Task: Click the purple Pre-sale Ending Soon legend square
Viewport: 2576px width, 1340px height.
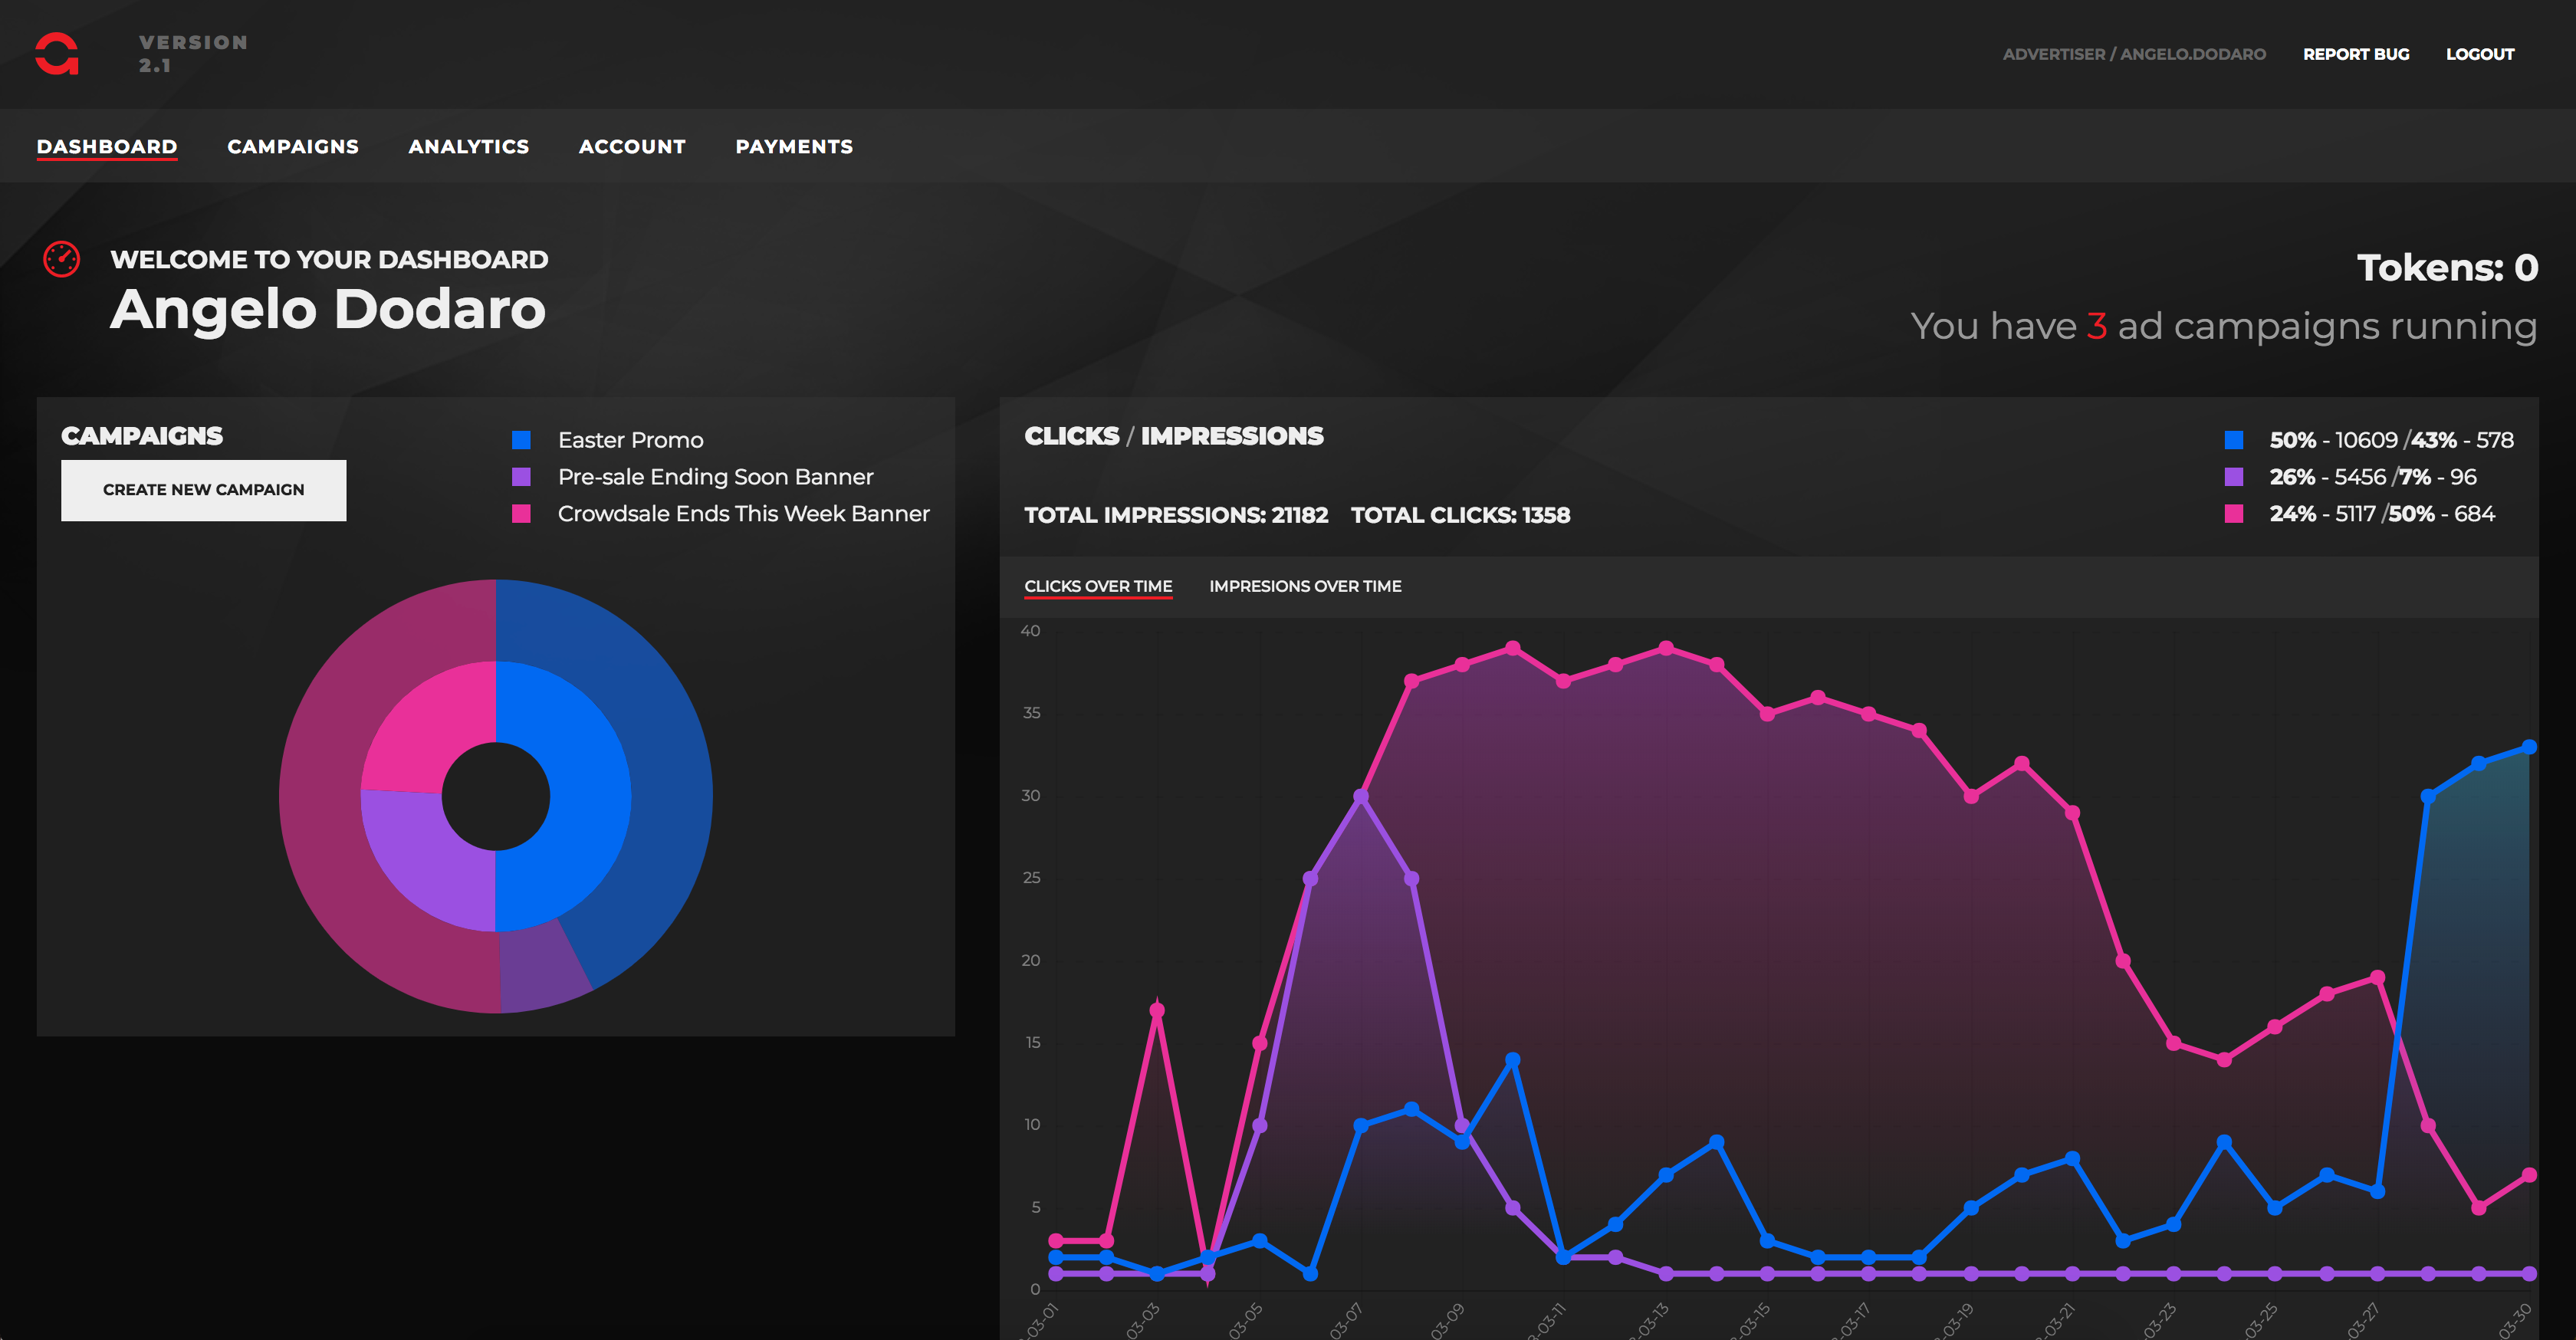Action: tap(521, 477)
